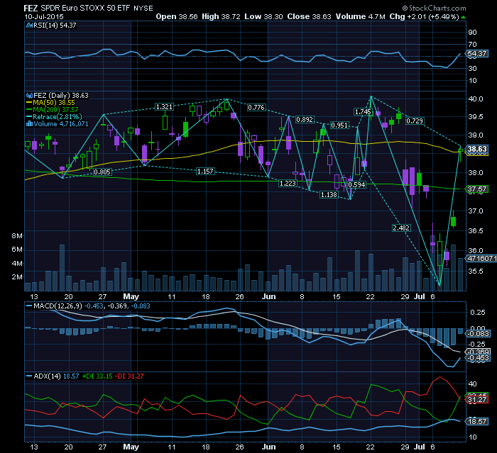
Task: Click the 2M volume axis label
Action: [x=17, y=277]
